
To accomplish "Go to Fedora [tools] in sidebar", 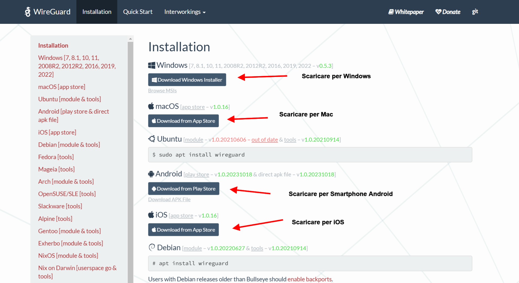I will point(56,157).
